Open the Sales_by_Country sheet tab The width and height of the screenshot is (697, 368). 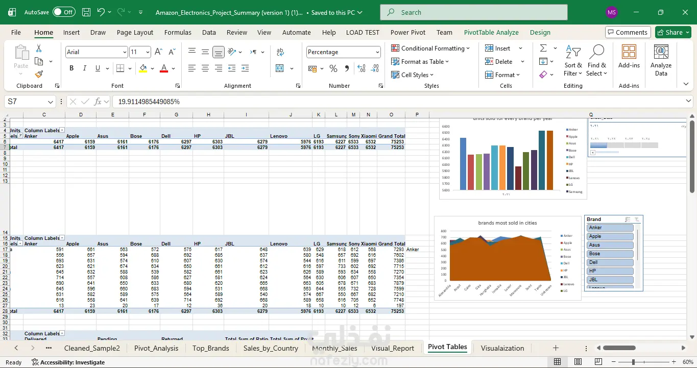[271, 348]
